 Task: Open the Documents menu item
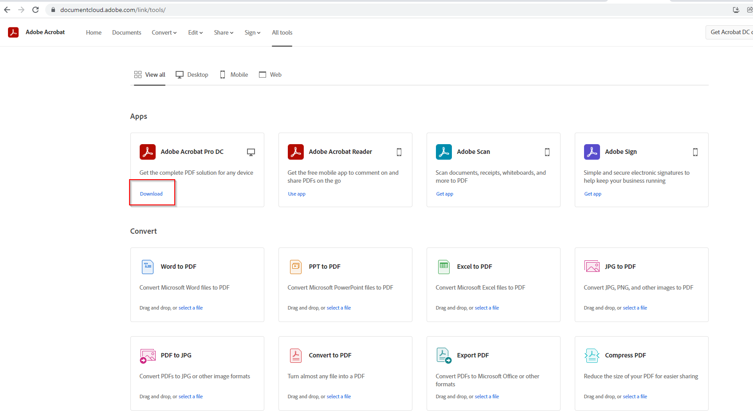click(126, 32)
